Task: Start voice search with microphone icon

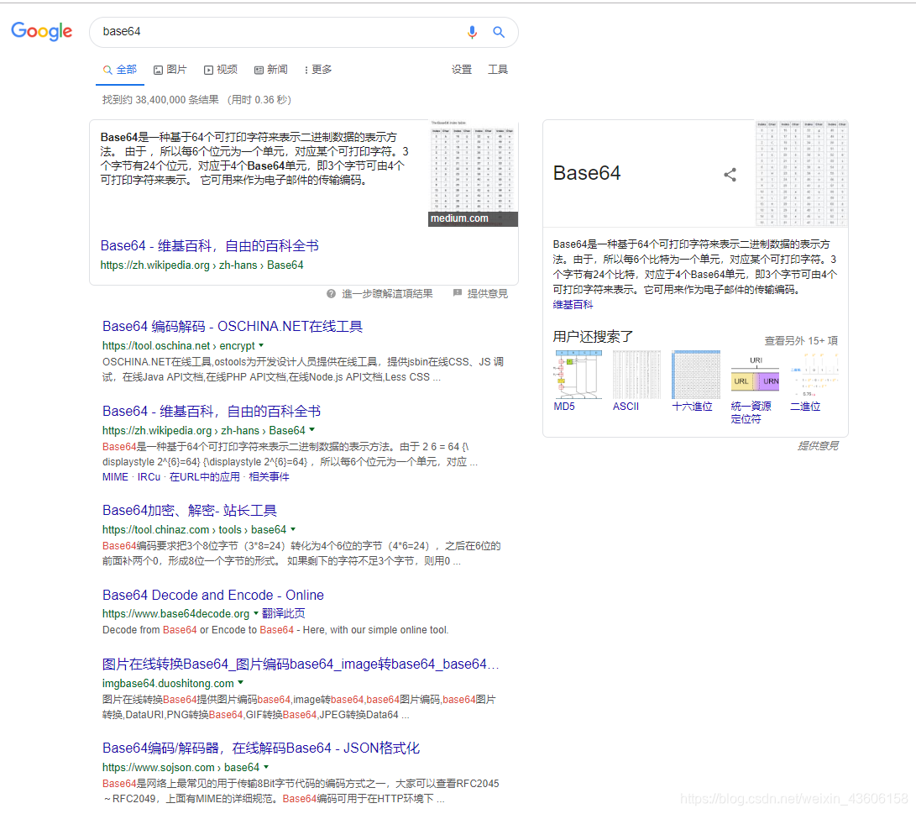Action: (472, 32)
